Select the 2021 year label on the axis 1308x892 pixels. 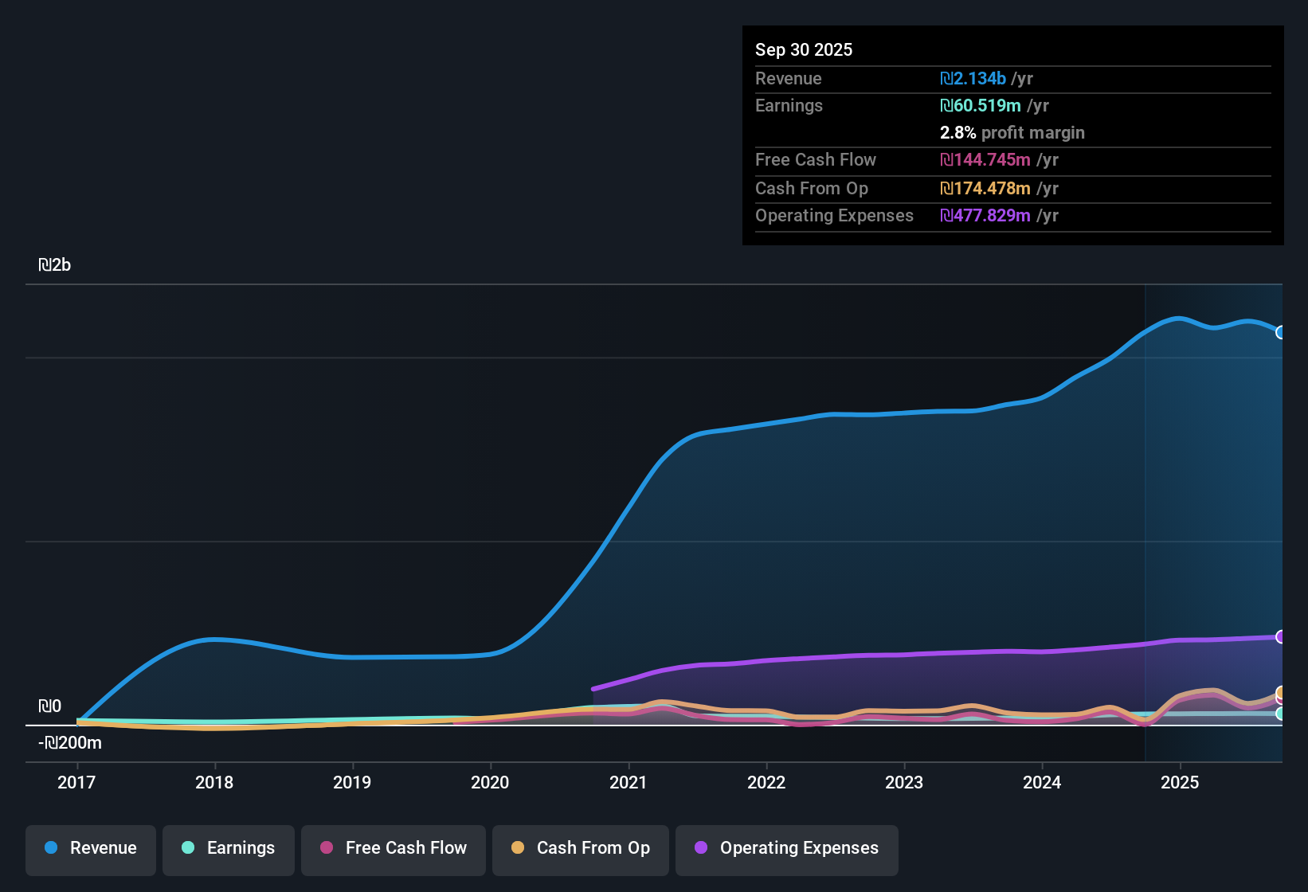pos(629,783)
